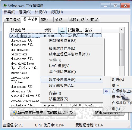Set priority to 即時(R)
Screen dimensions: 132x130
[118, 79]
